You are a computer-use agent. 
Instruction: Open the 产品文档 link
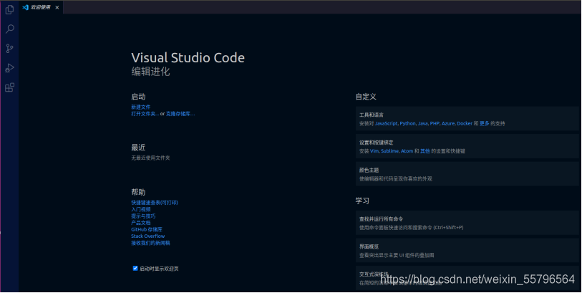click(141, 223)
